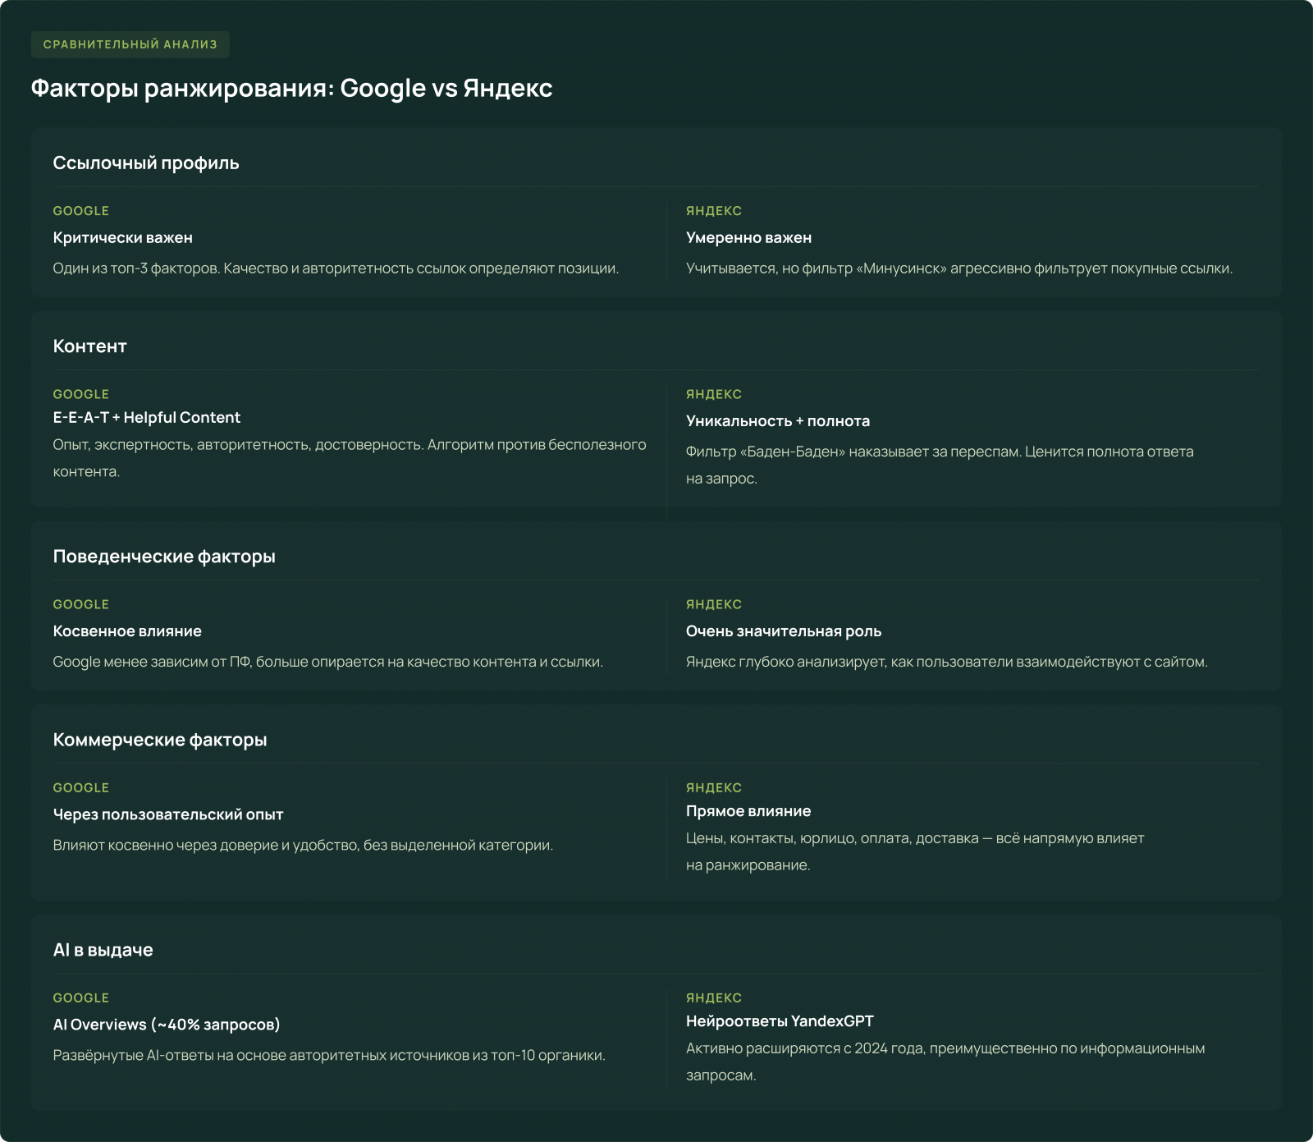Screen dimensions: 1313x1142
Task: Click the Яндекс label under «AI в выдаче»
Action: point(713,998)
